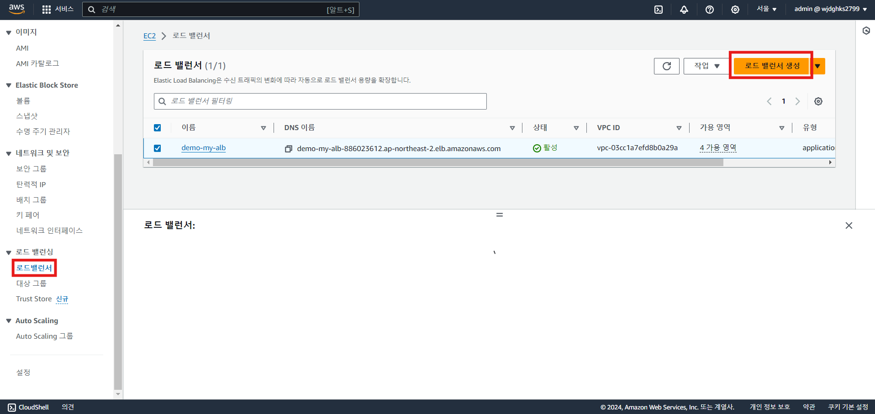The width and height of the screenshot is (875, 414).
Task: Click the sidebar scroll-down arrow
Action: [118, 394]
